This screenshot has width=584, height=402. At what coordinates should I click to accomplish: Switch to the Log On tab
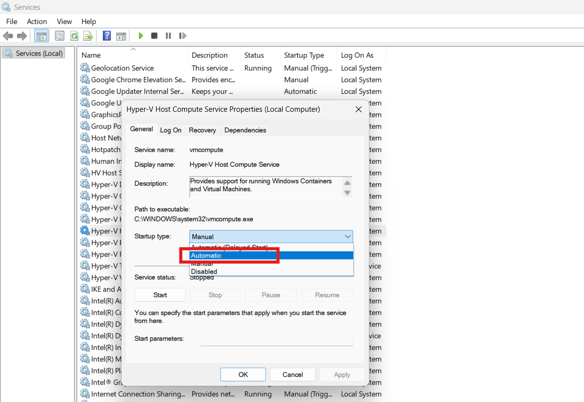point(170,130)
